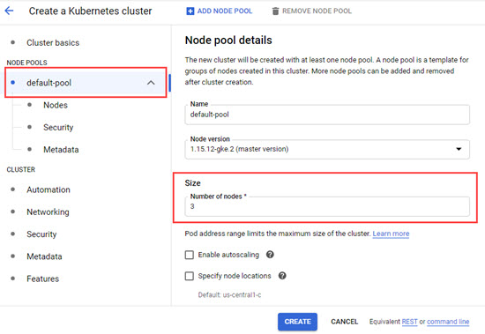Image resolution: width=485 pixels, height=334 pixels.
Task: Select default-pool in node pools list
Action: click(86, 83)
